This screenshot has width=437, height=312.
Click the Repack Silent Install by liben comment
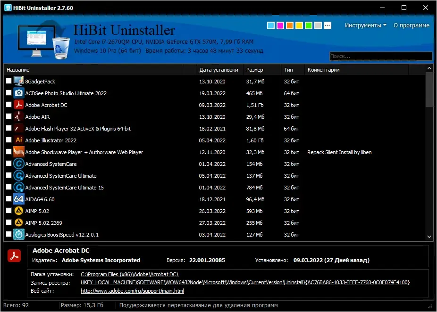tap(339, 152)
